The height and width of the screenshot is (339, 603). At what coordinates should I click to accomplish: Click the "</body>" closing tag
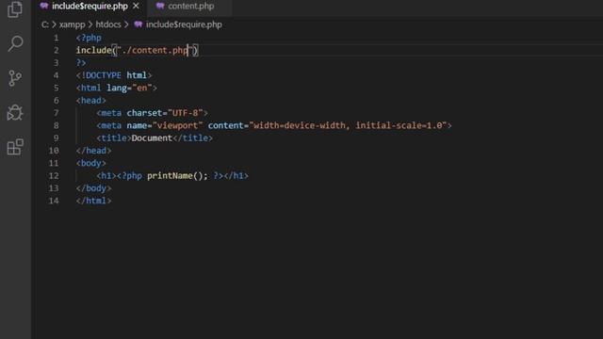coord(93,188)
